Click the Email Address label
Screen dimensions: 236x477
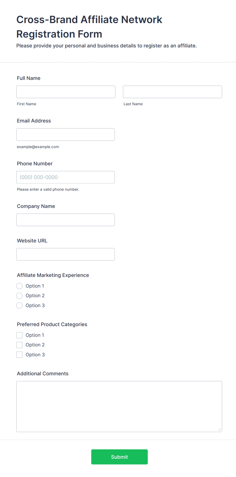[x=34, y=121]
